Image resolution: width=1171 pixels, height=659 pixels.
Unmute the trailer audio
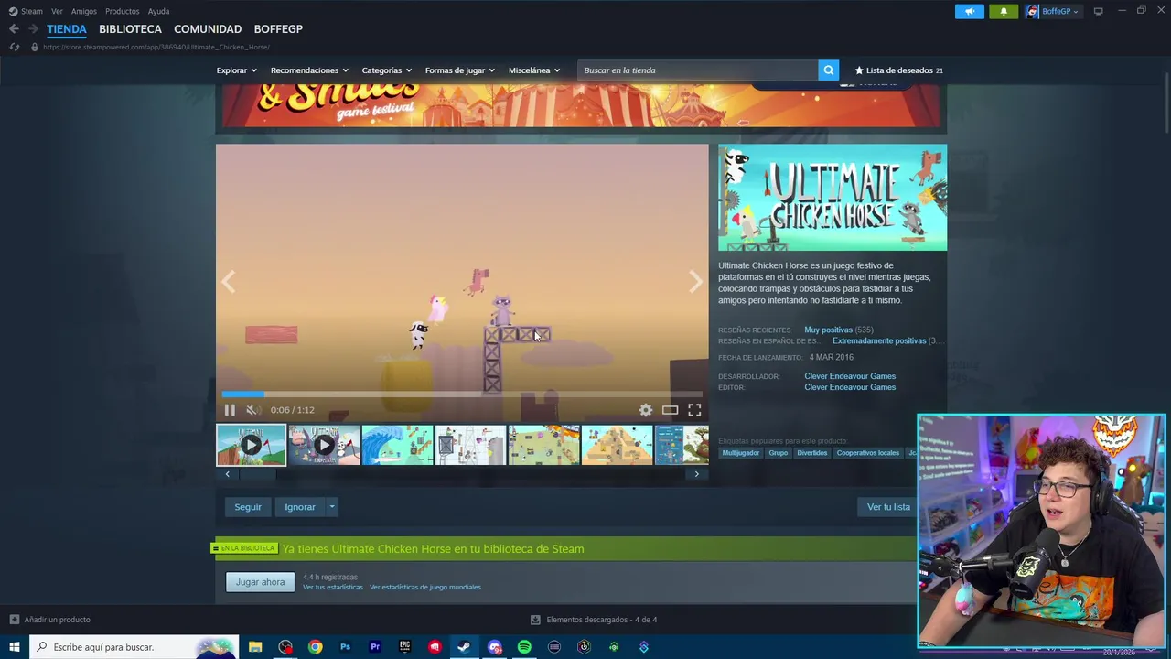252,410
